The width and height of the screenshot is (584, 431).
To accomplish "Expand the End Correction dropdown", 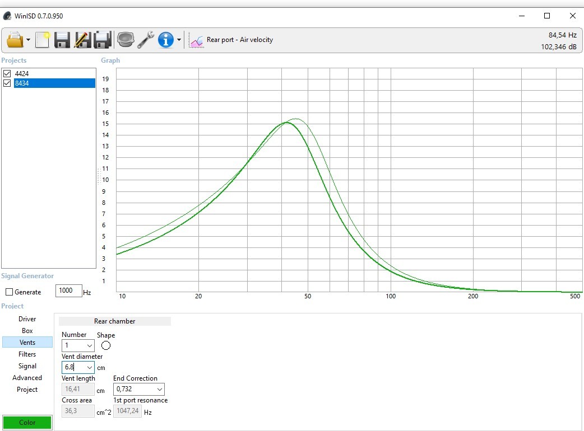I will click(159, 390).
